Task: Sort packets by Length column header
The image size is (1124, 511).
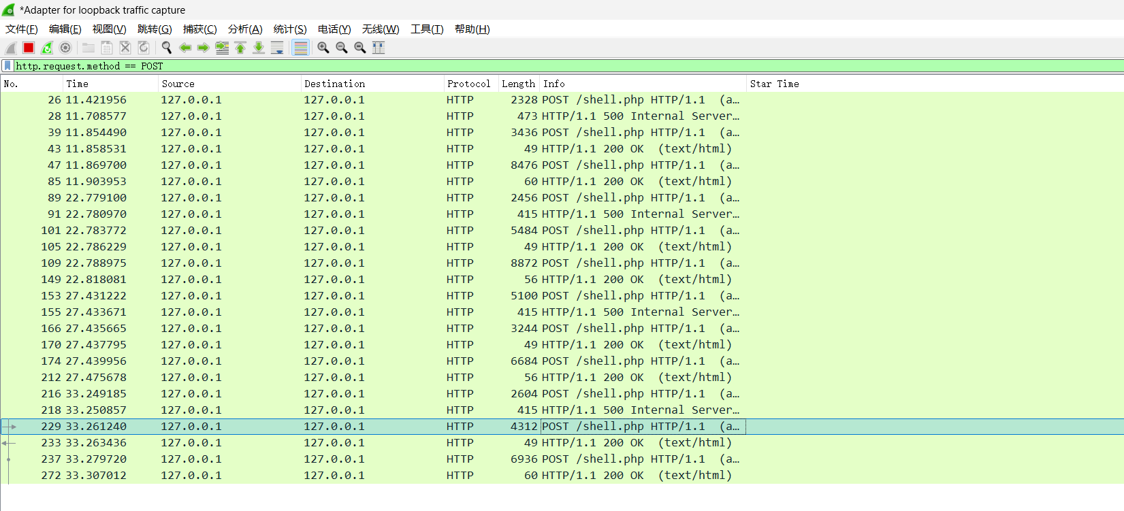Action: 518,84
